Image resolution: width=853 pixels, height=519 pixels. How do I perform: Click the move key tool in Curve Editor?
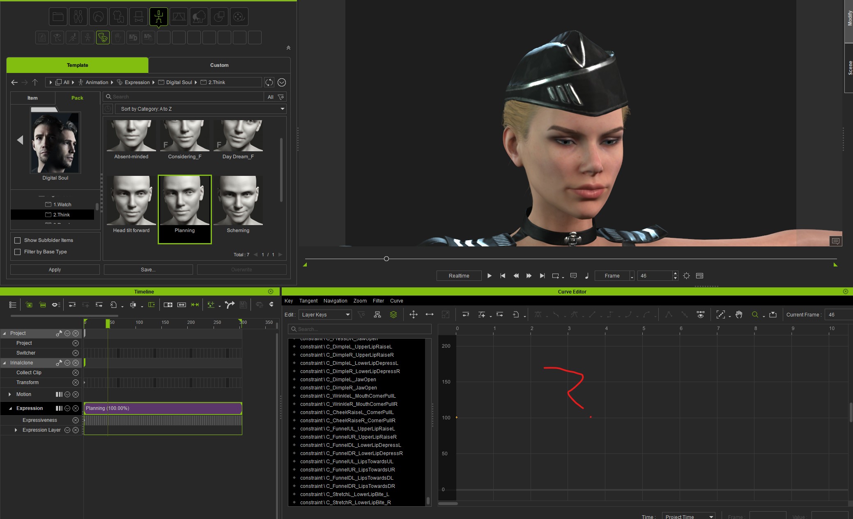(414, 315)
